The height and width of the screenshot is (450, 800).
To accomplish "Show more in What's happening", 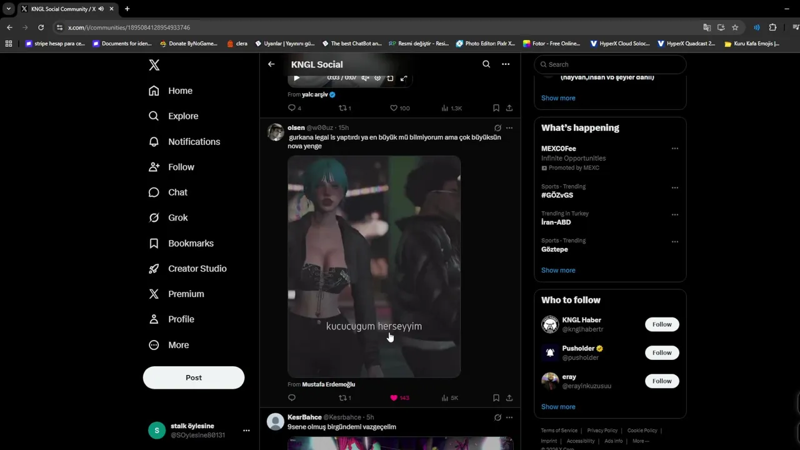I will [x=558, y=271].
